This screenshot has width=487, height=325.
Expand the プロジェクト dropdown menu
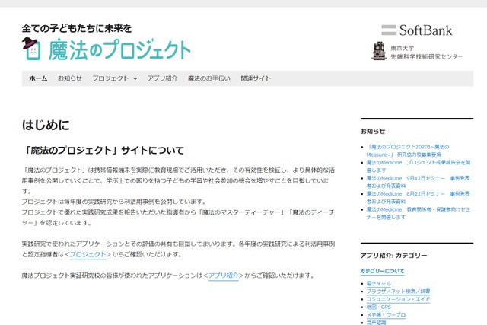click(115, 78)
